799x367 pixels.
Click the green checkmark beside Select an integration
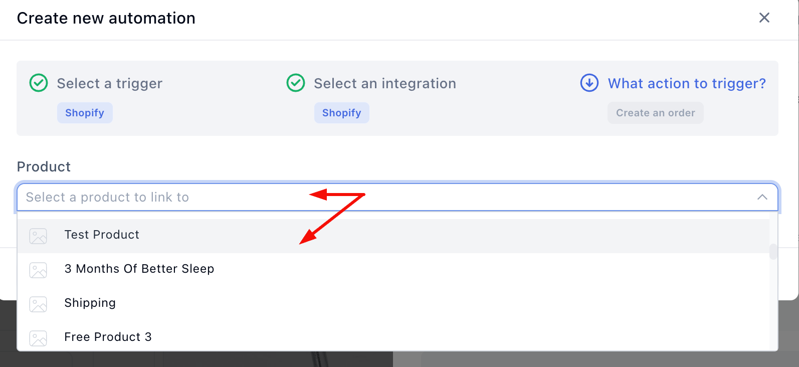[296, 83]
